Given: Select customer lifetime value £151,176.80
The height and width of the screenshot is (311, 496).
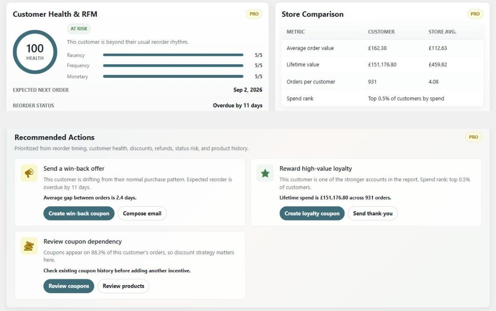Looking at the screenshot, I should (382, 65).
